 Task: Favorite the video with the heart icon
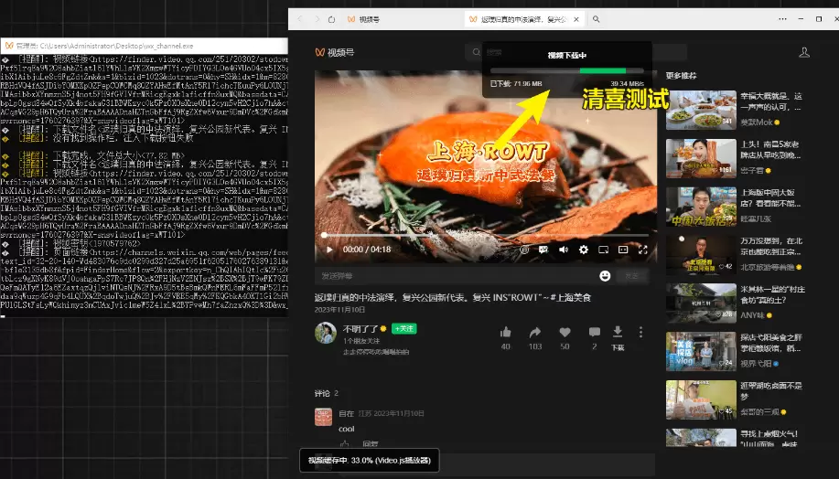(565, 333)
